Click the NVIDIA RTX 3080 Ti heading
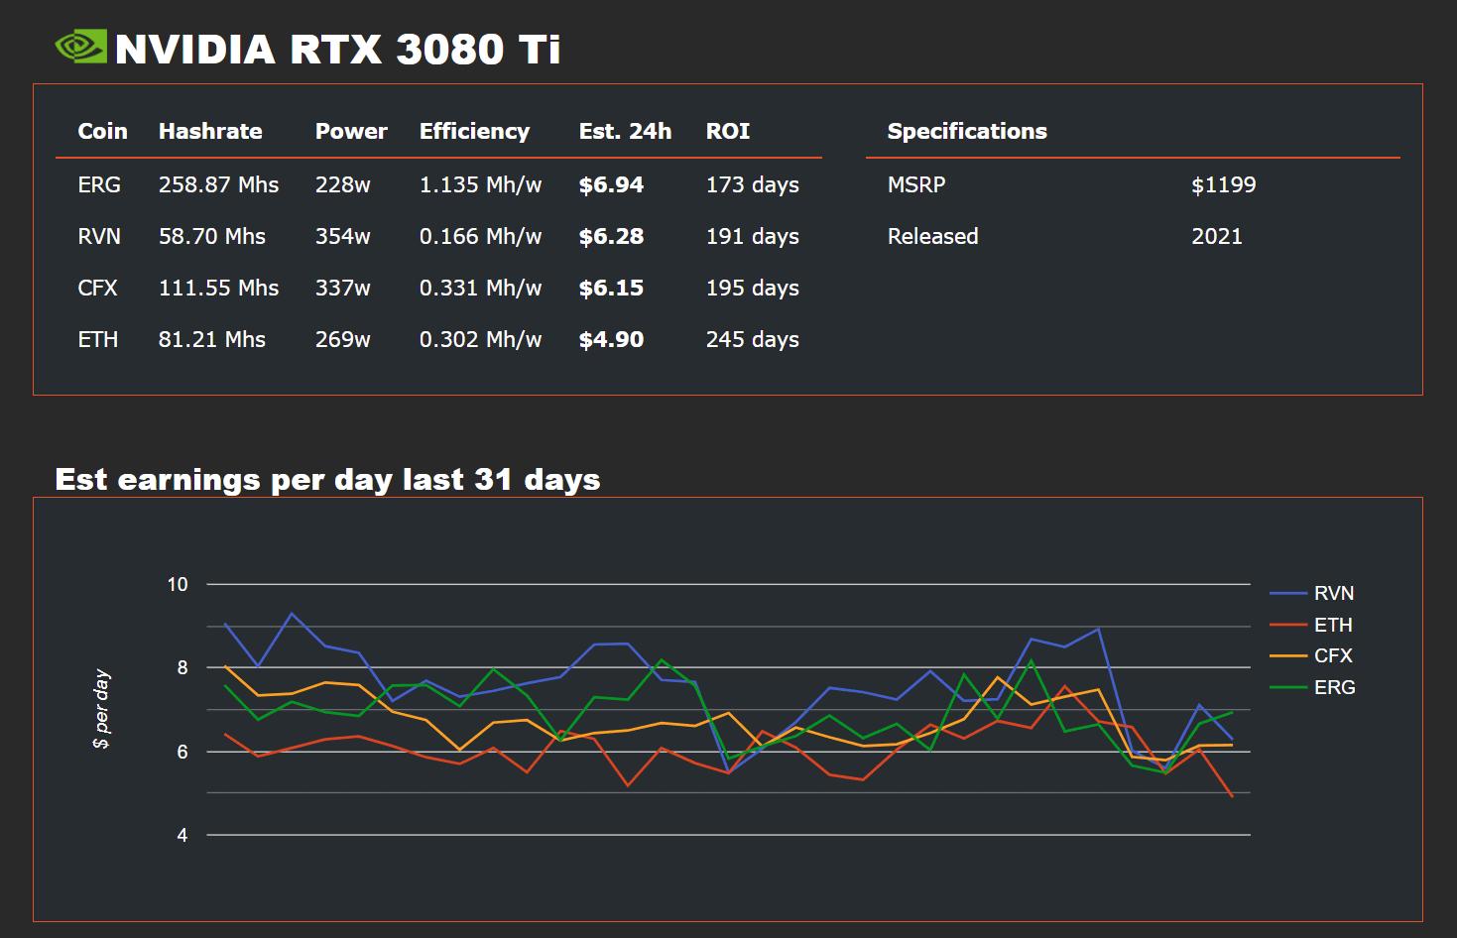1457x938 pixels. pos(338,50)
